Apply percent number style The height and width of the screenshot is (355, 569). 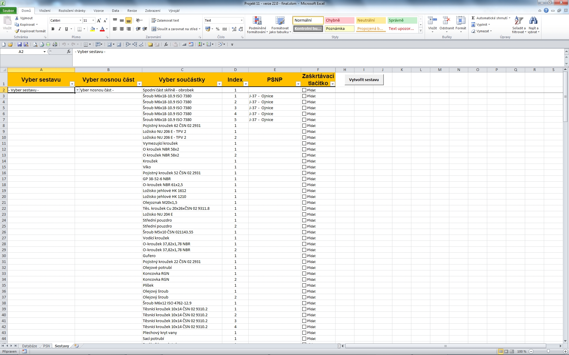pyautogui.click(x=218, y=29)
